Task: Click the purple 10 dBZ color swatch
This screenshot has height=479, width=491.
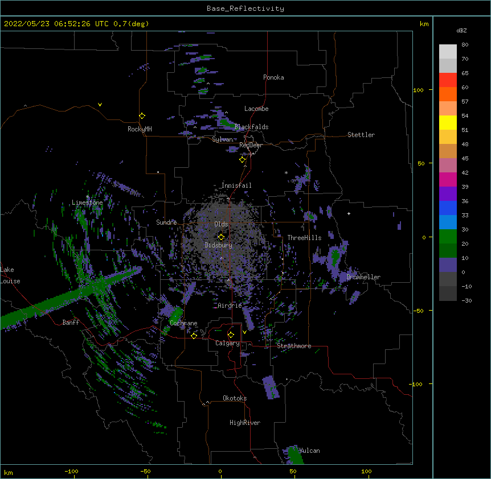Action: pos(448,265)
